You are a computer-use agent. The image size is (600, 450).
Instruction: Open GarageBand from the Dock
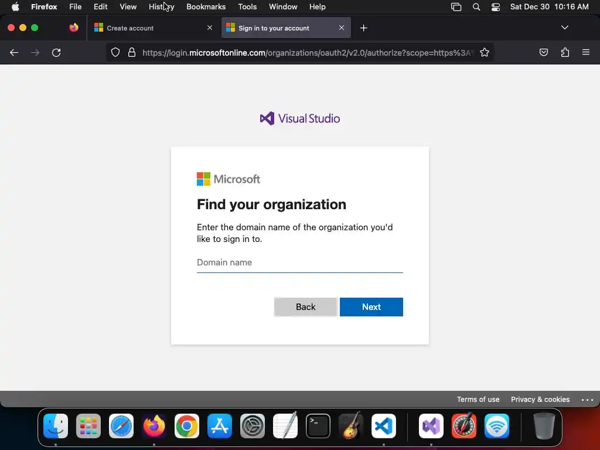[351, 425]
